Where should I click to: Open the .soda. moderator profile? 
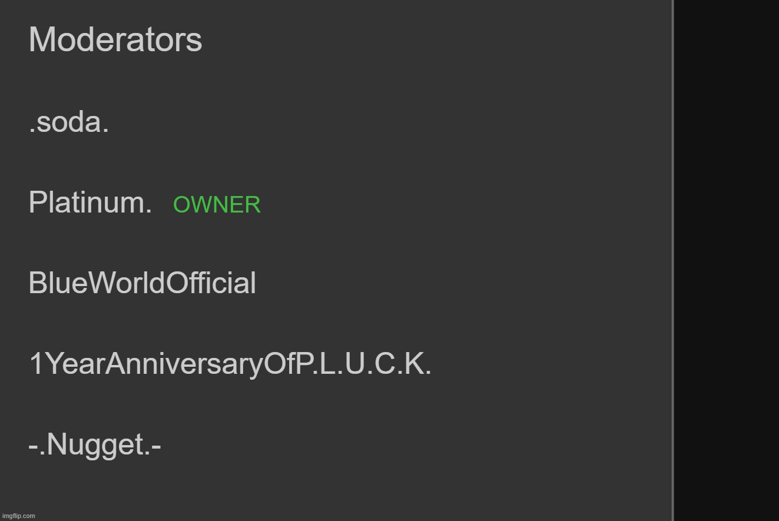pyautogui.click(x=69, y=123)
